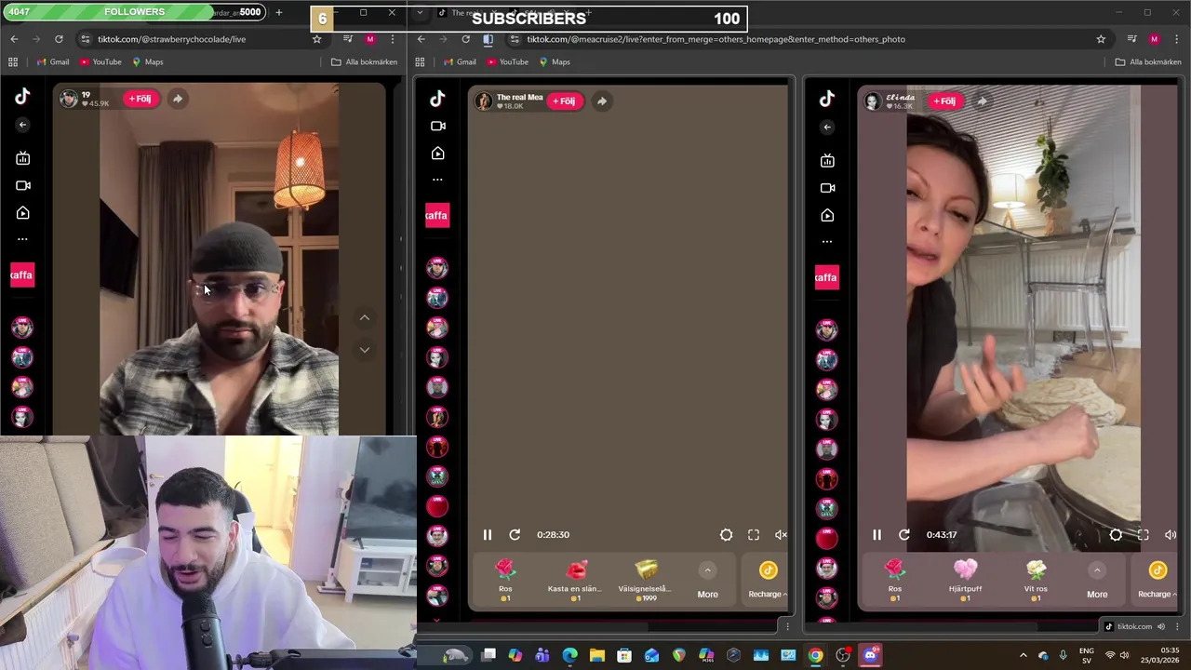The width and height of the screenshot is (1191, 670).
Task: Open File Explorer from the taskbar
Action: [596, 655]
